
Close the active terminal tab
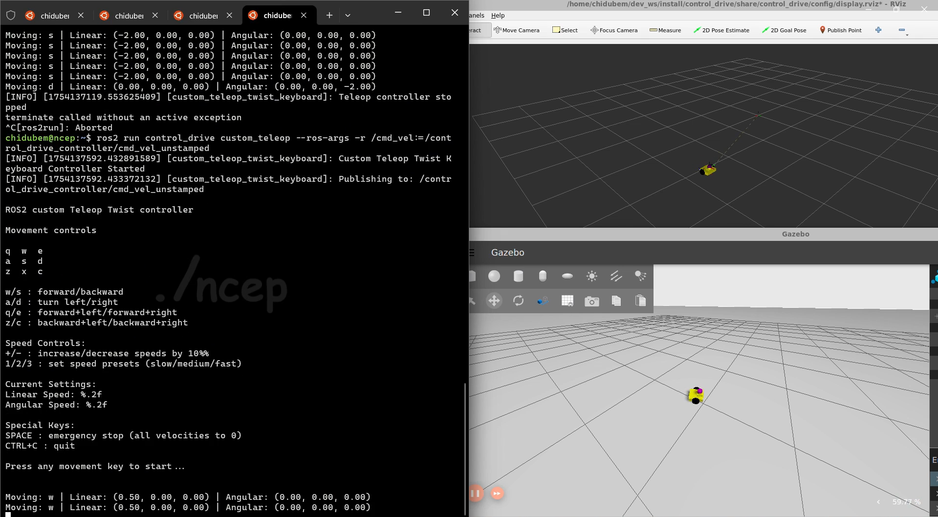[304, 15]
